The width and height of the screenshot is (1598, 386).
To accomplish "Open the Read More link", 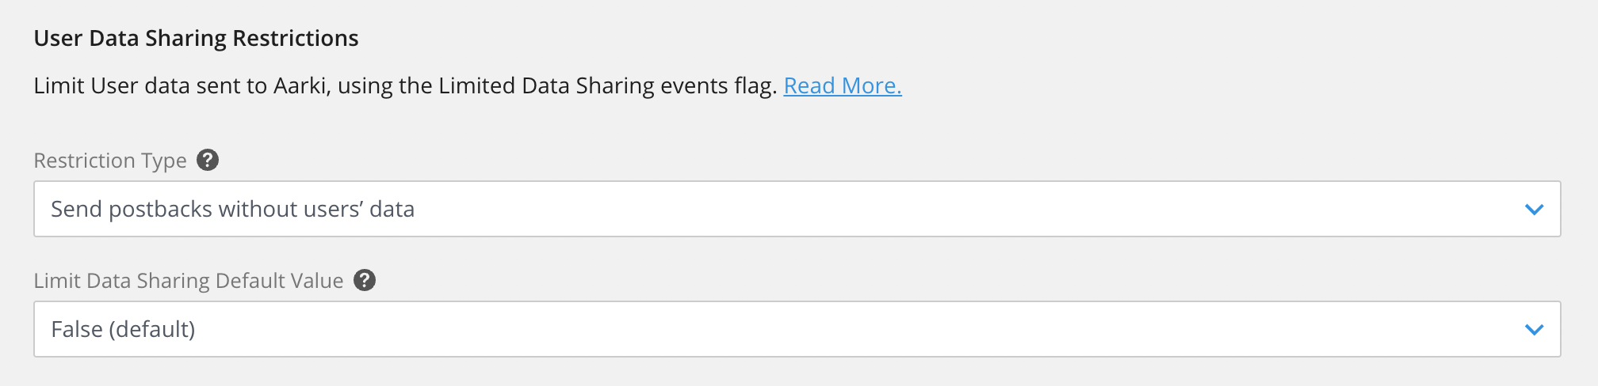I will 843,85.
